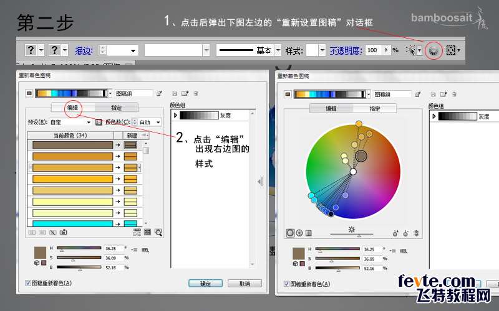
Task: Select the cyan current color row
Action: pos(72,223)
